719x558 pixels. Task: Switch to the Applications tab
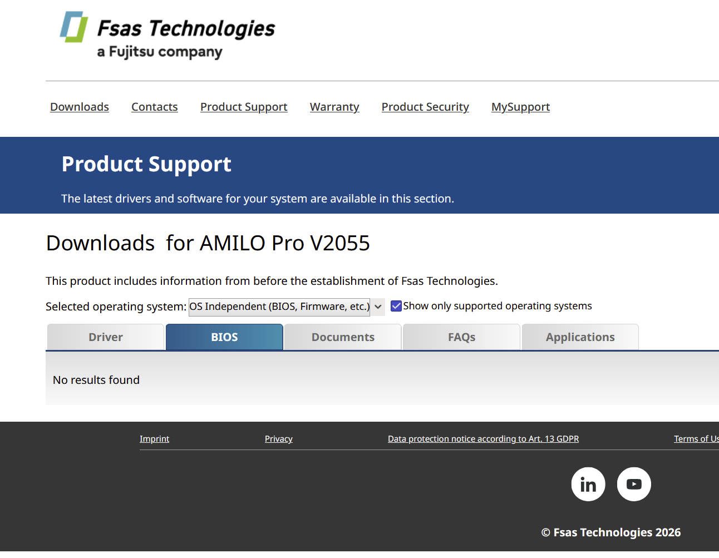(580, 337)
